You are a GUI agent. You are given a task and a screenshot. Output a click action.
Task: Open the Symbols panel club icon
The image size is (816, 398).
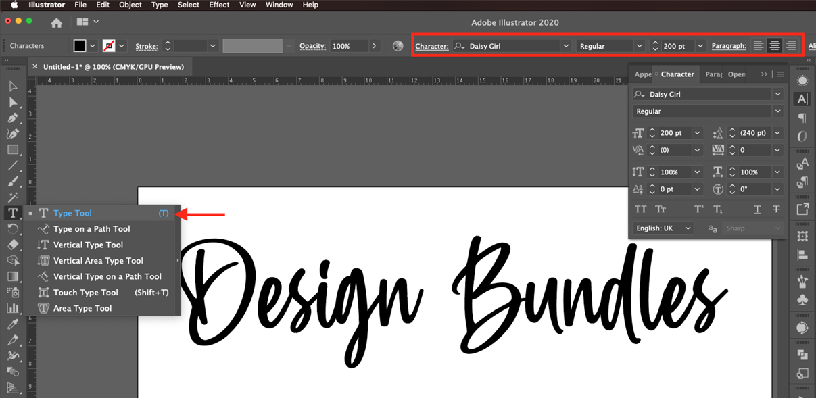click(x=802, y=300)
